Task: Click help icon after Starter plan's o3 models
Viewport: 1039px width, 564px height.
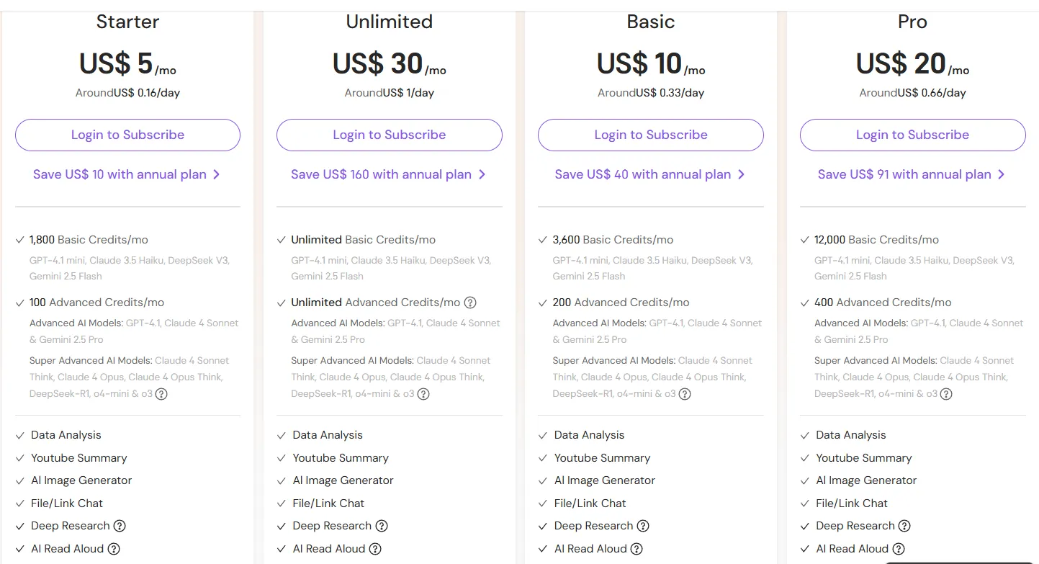Action: [x=161, y=394]
